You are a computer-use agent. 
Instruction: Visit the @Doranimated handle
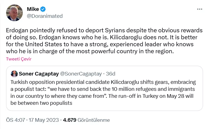(44, 16)
